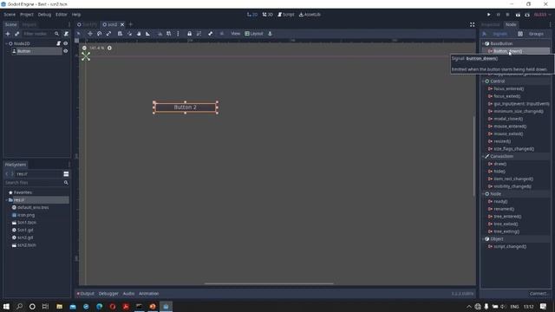Collapse the CanvasItem signal group

tap(483, 156)
